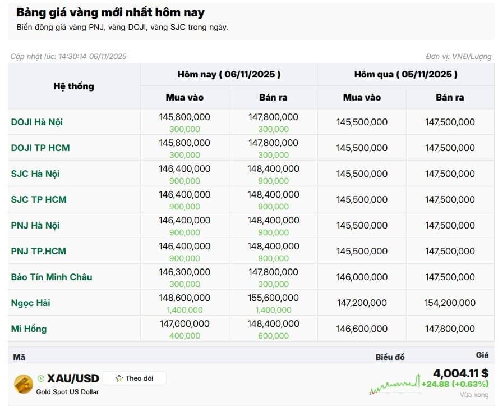Open DOJI TP HCM system link
Screen dimensions: 498x406
(x=40, y=148)
